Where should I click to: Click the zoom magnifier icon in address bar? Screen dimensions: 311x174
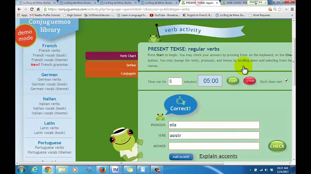pyautogui.click(x=275, y=9)
